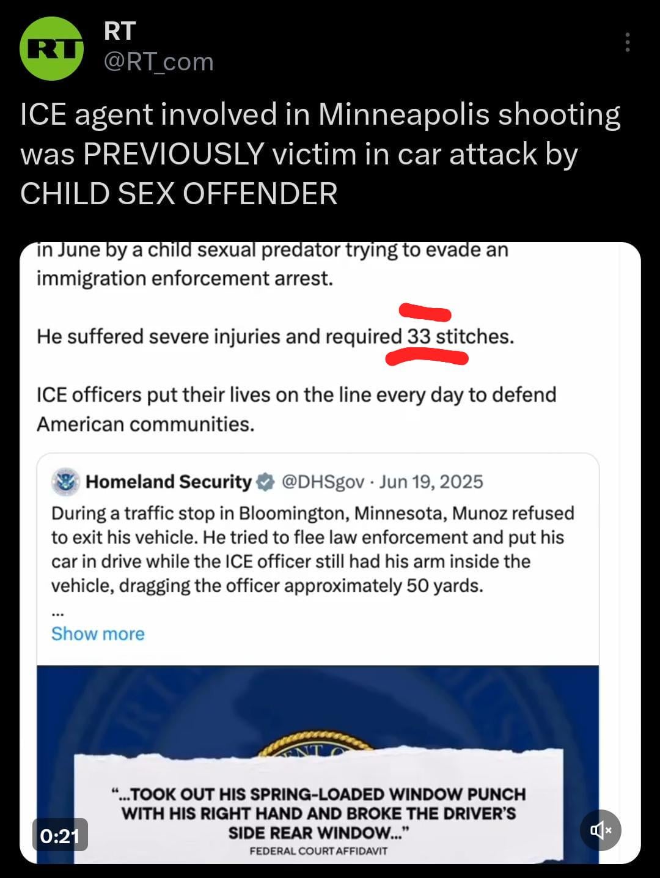Expand the quoted tweet with Show more
The image size is (660, 878).
tap(98, 633)
